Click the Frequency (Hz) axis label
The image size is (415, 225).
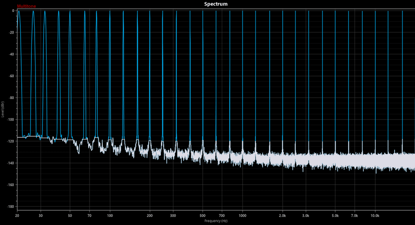tap(216, 221)
